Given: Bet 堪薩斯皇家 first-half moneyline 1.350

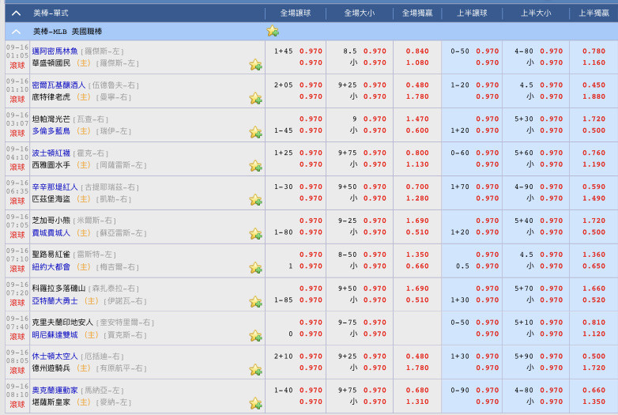Looking at the screenshot, I should coord(594,402).
